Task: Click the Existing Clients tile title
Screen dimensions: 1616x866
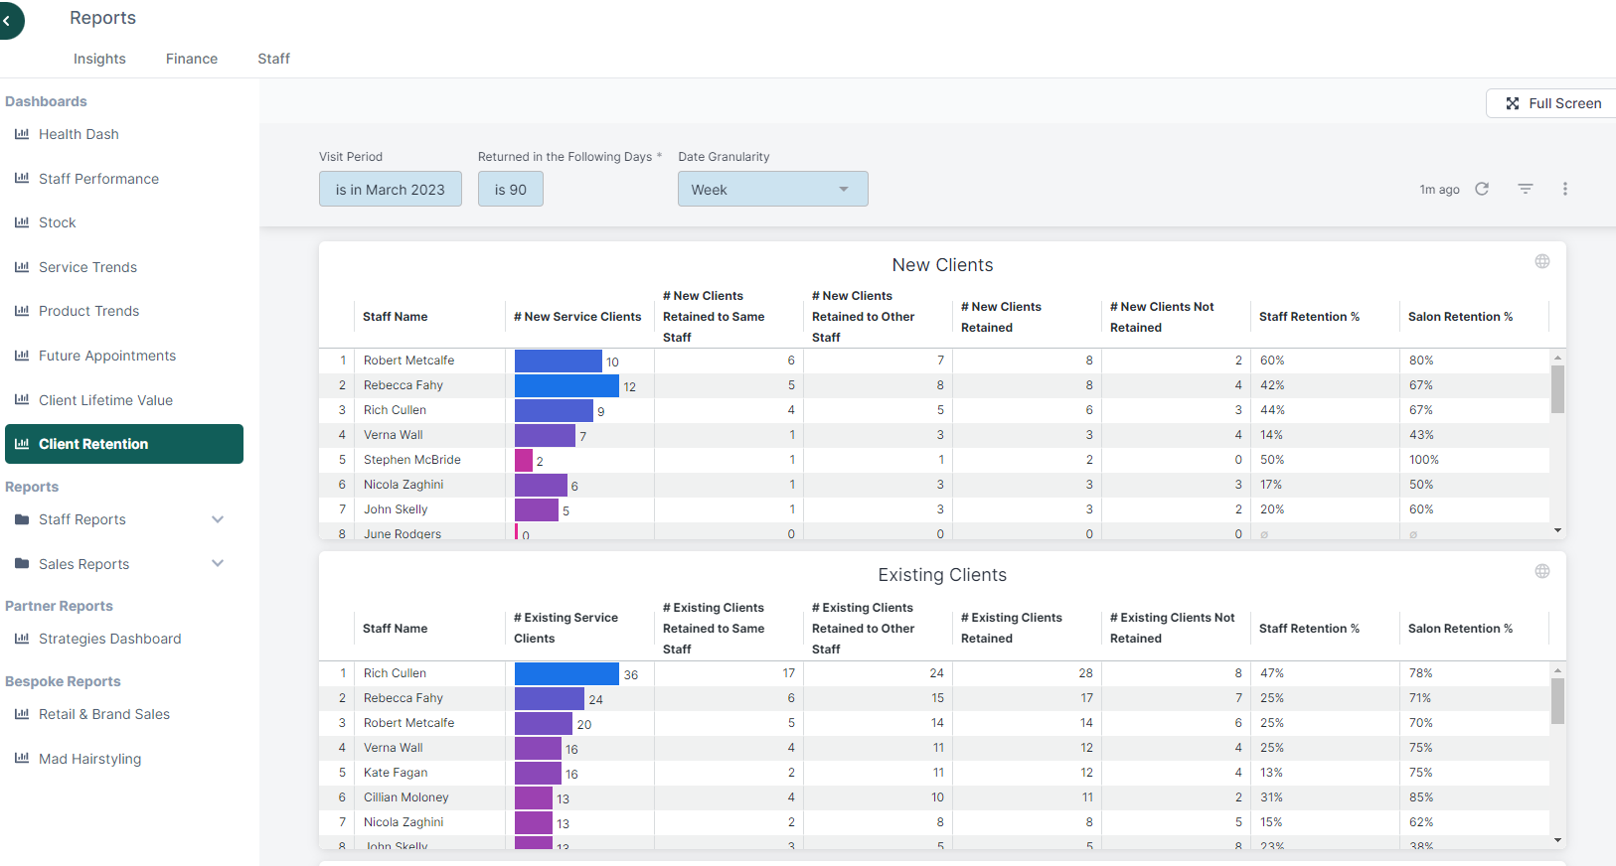Action: (942, 575)
